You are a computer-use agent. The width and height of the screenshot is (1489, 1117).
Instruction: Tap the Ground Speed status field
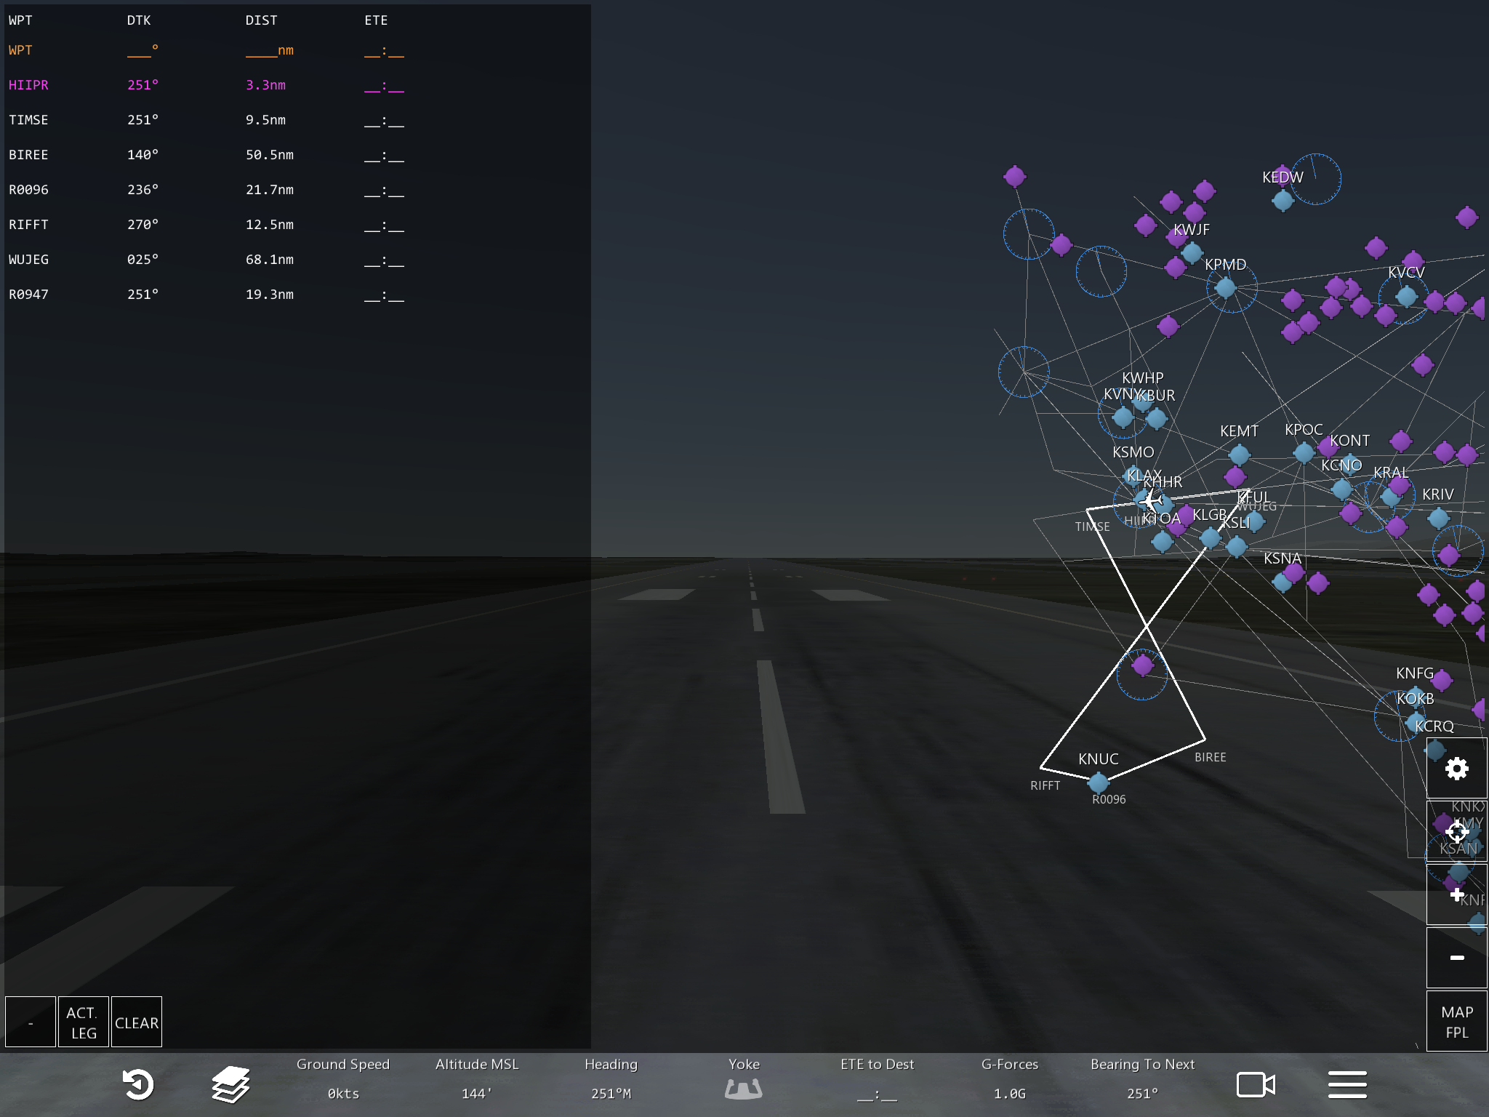[342, 1079]
